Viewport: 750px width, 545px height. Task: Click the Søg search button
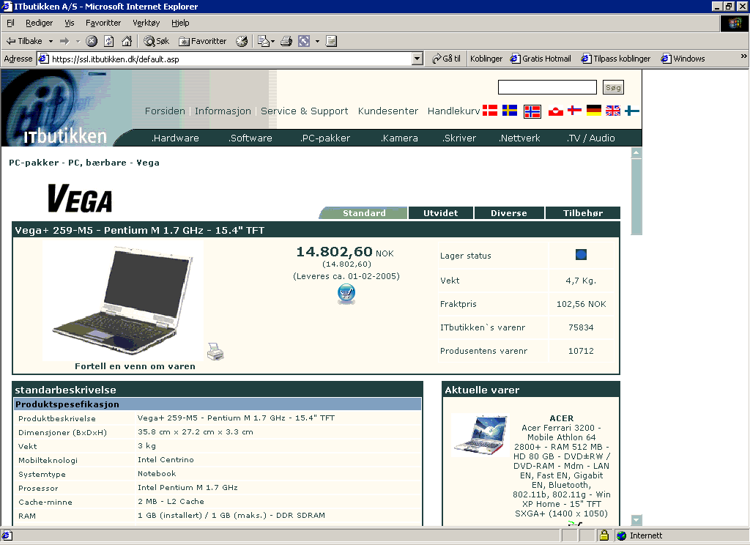pyautogui.click(x=613, y=88)
